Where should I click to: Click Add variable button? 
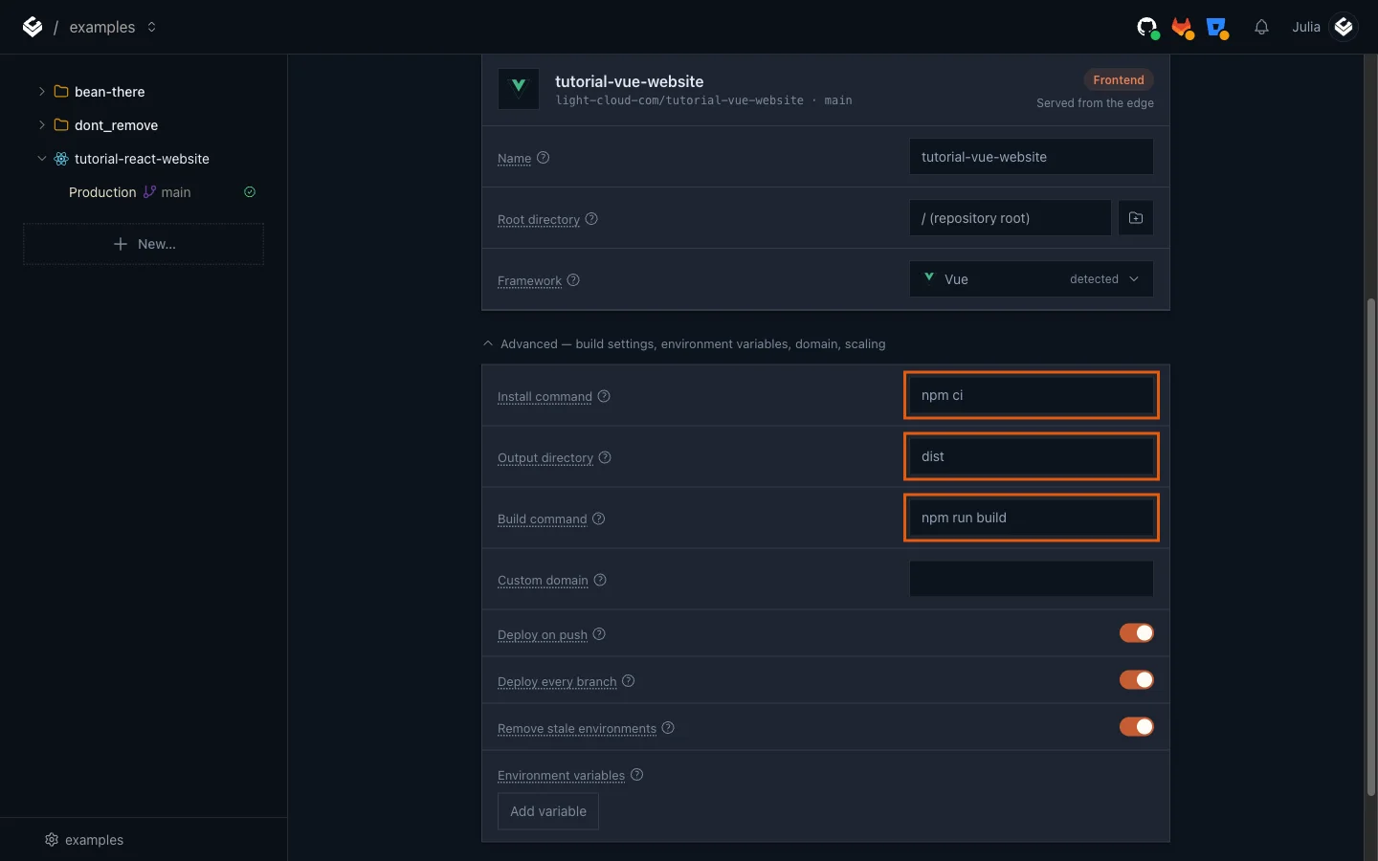[x=548, y=811]
